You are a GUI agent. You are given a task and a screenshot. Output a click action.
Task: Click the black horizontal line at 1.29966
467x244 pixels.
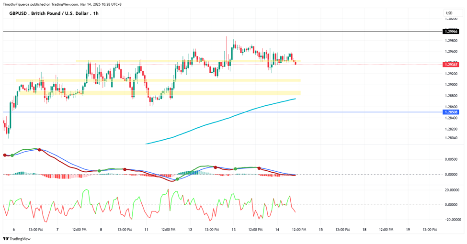pos(223,31)
